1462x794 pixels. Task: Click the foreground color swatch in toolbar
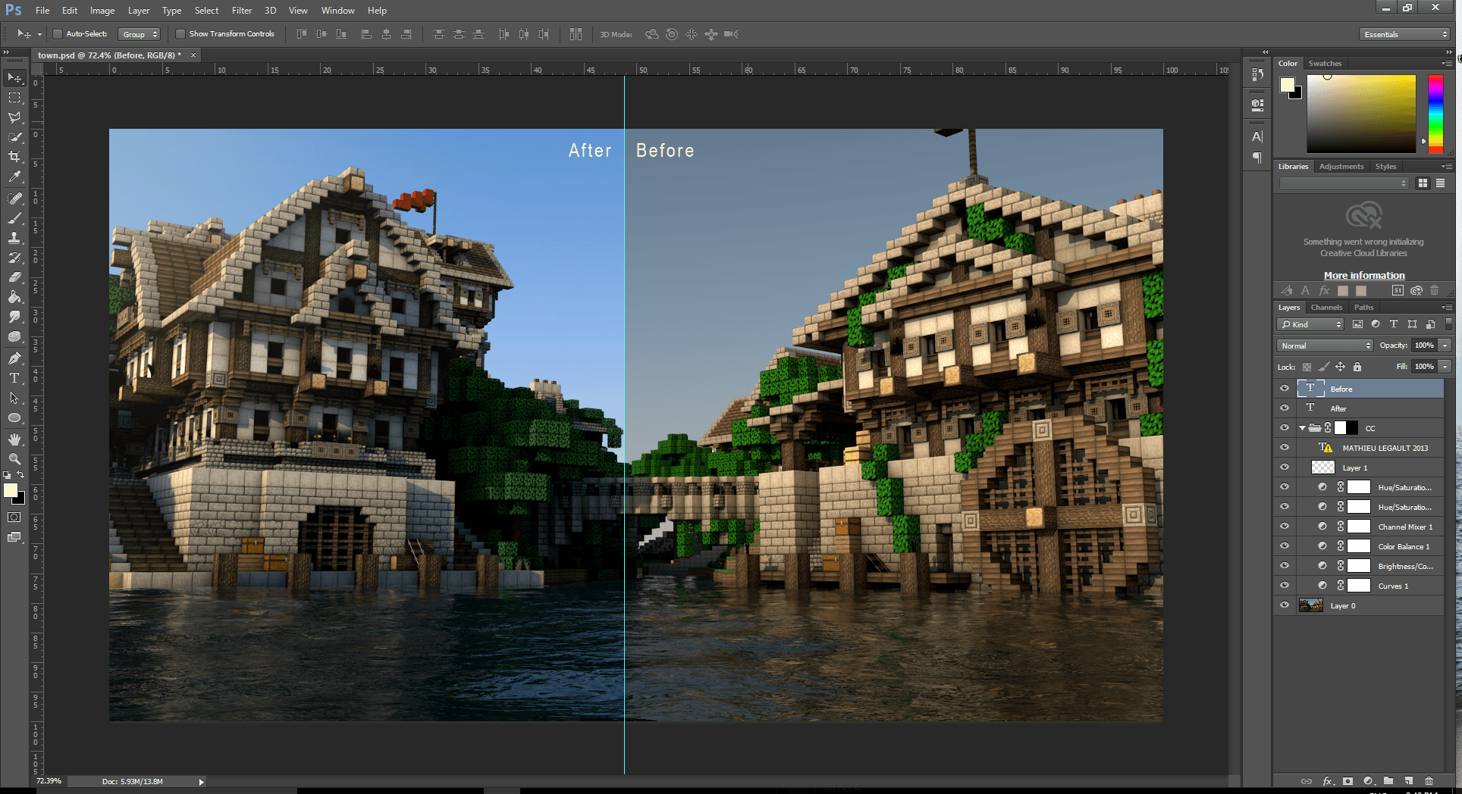11,490
